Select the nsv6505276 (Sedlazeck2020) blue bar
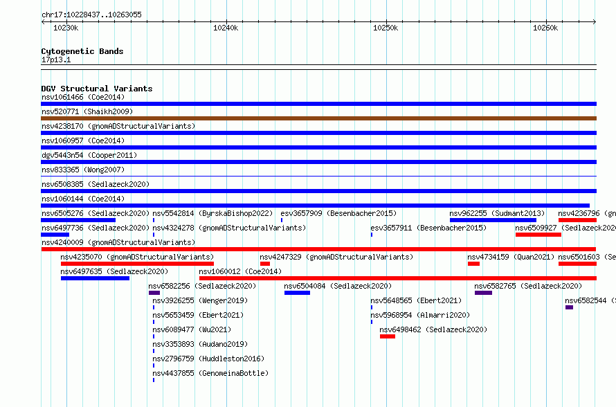This screenshot has width=616, height=407. click(78, 220)
